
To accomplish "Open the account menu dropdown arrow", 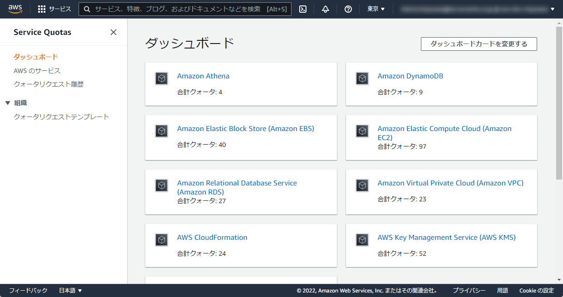I will pos(553,9).
